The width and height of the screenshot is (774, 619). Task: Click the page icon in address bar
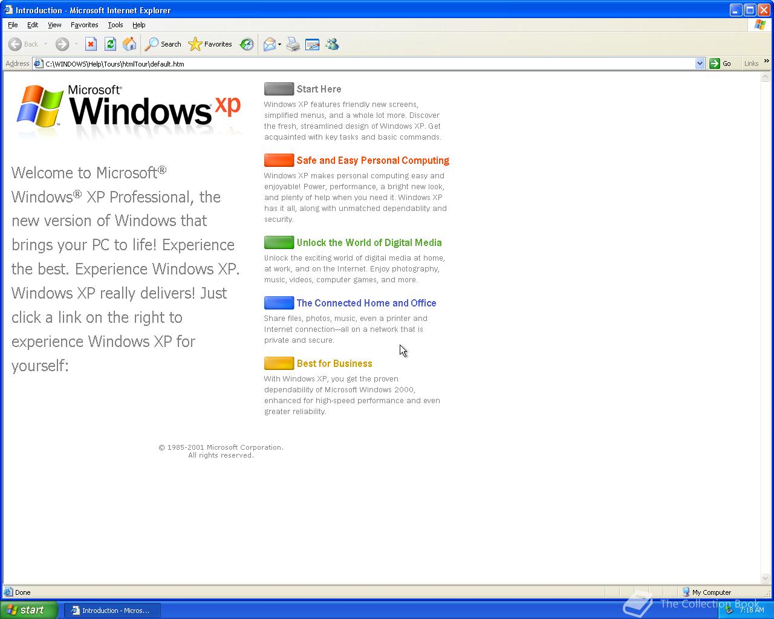click(38, 63)
